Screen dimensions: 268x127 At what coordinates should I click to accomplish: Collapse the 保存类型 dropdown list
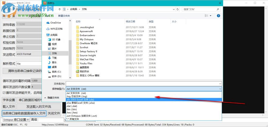click(x=220, y=89)
